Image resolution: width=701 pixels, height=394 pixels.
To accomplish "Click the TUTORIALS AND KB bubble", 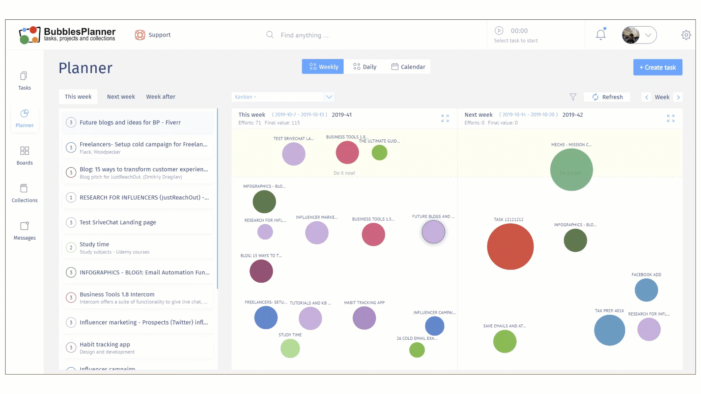I will 310,318.
